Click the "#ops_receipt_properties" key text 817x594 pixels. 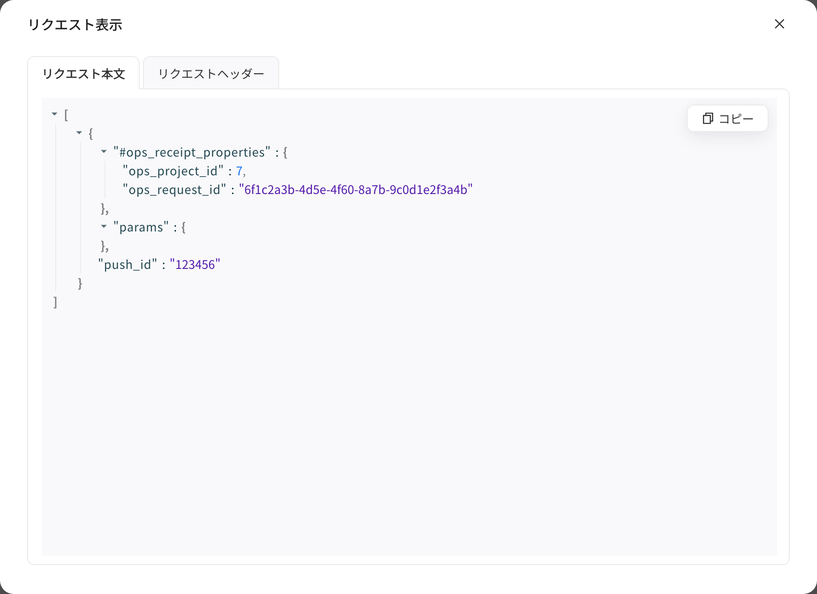192,152
